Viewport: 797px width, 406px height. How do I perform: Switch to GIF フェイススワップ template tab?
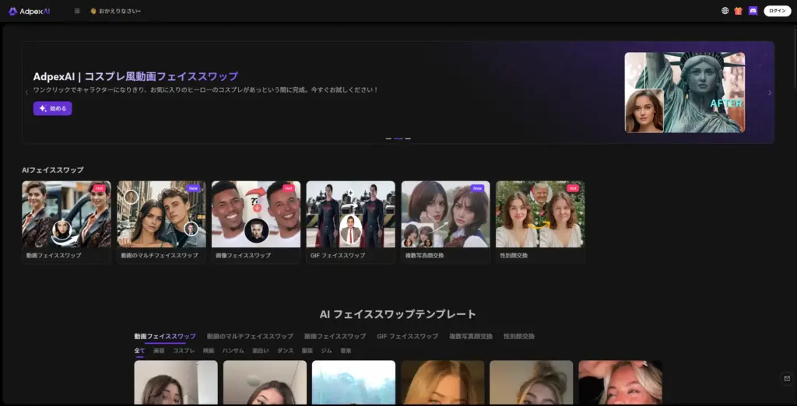pos(407,336)
